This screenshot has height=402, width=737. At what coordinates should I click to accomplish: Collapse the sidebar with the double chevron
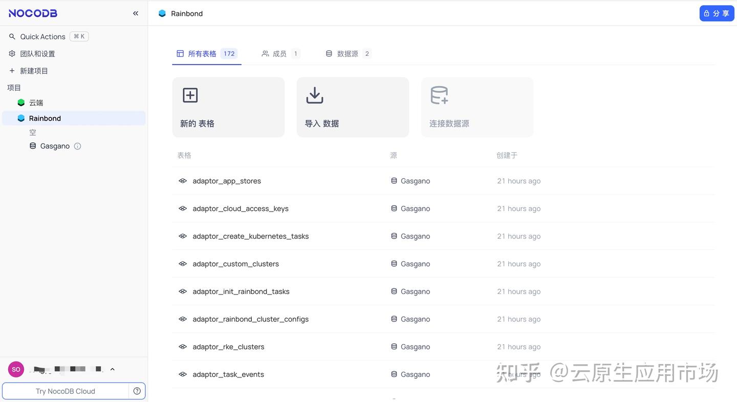pos(135,13)
